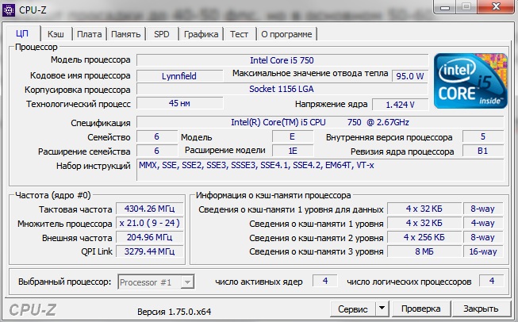Click the instruction set list MMX, SSE
This screenshot has height=322, width=518.
[320, 170]
